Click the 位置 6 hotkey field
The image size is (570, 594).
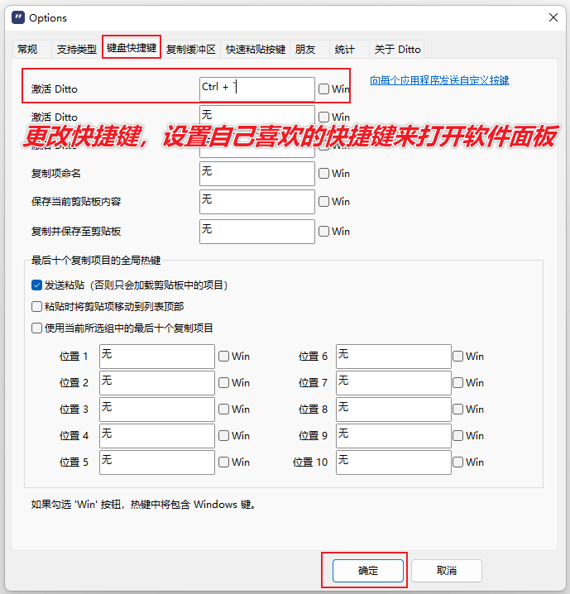coord(394,357)
